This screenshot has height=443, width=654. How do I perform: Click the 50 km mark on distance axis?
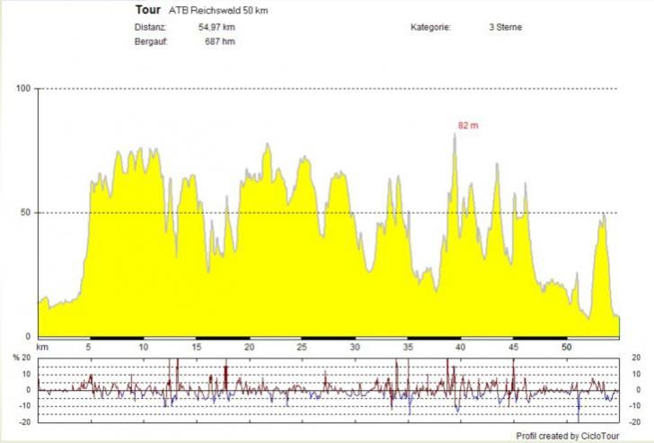tap(566, 347)
